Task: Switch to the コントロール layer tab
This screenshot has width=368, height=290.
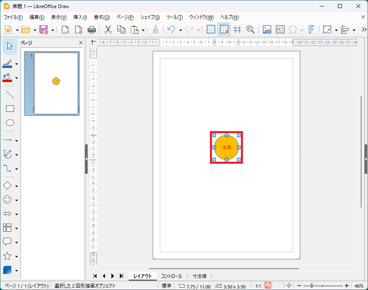Action: click(x=171, y=276)
